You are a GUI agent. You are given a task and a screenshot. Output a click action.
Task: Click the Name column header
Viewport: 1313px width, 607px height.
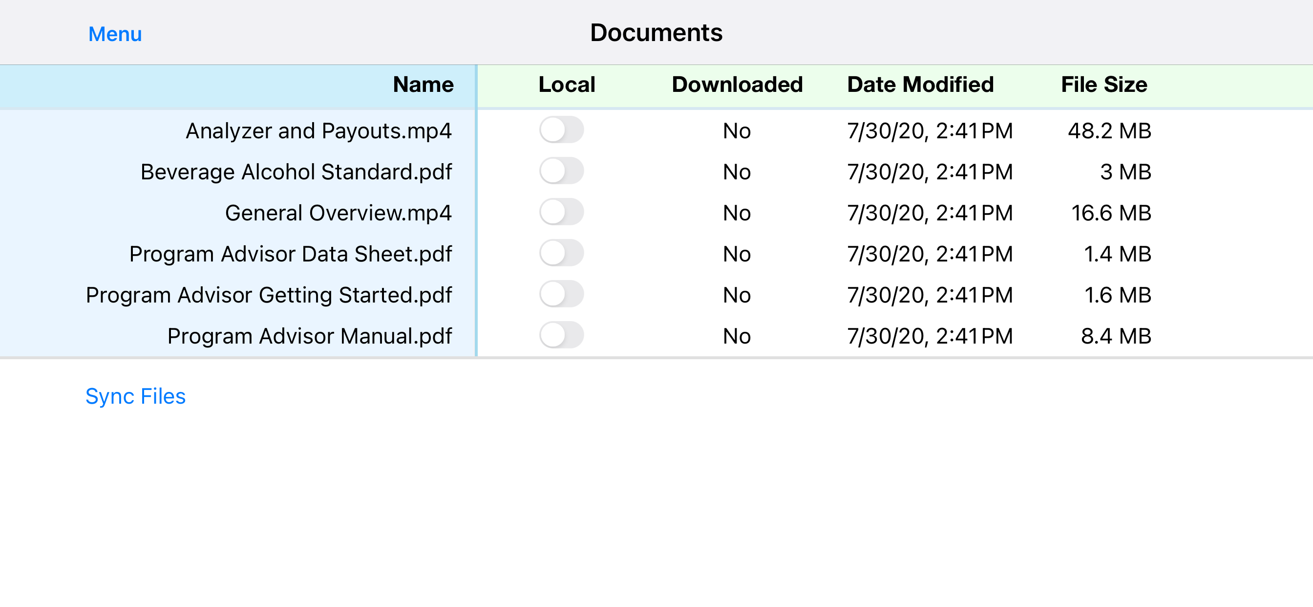(423, 85)
